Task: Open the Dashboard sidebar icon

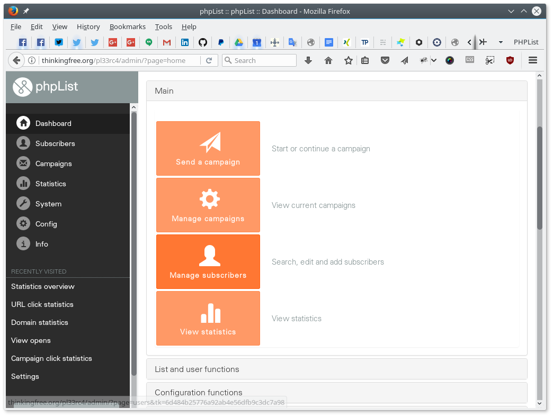Action: 23,123
